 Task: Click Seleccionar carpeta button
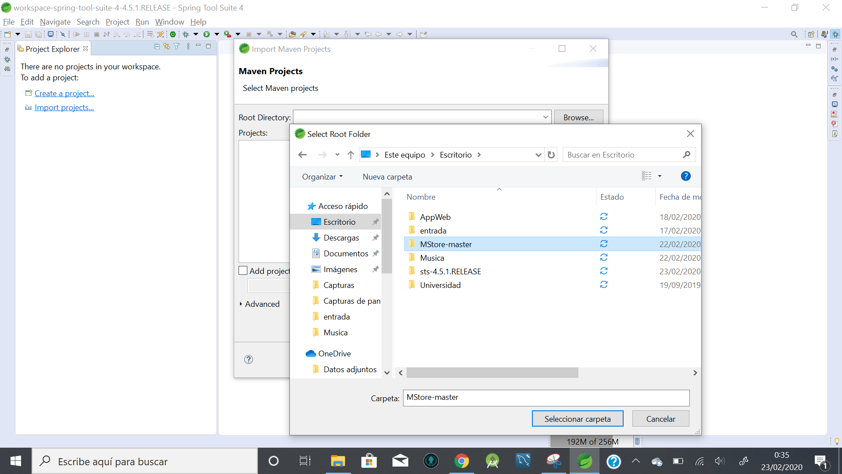[x=577, y=419]
